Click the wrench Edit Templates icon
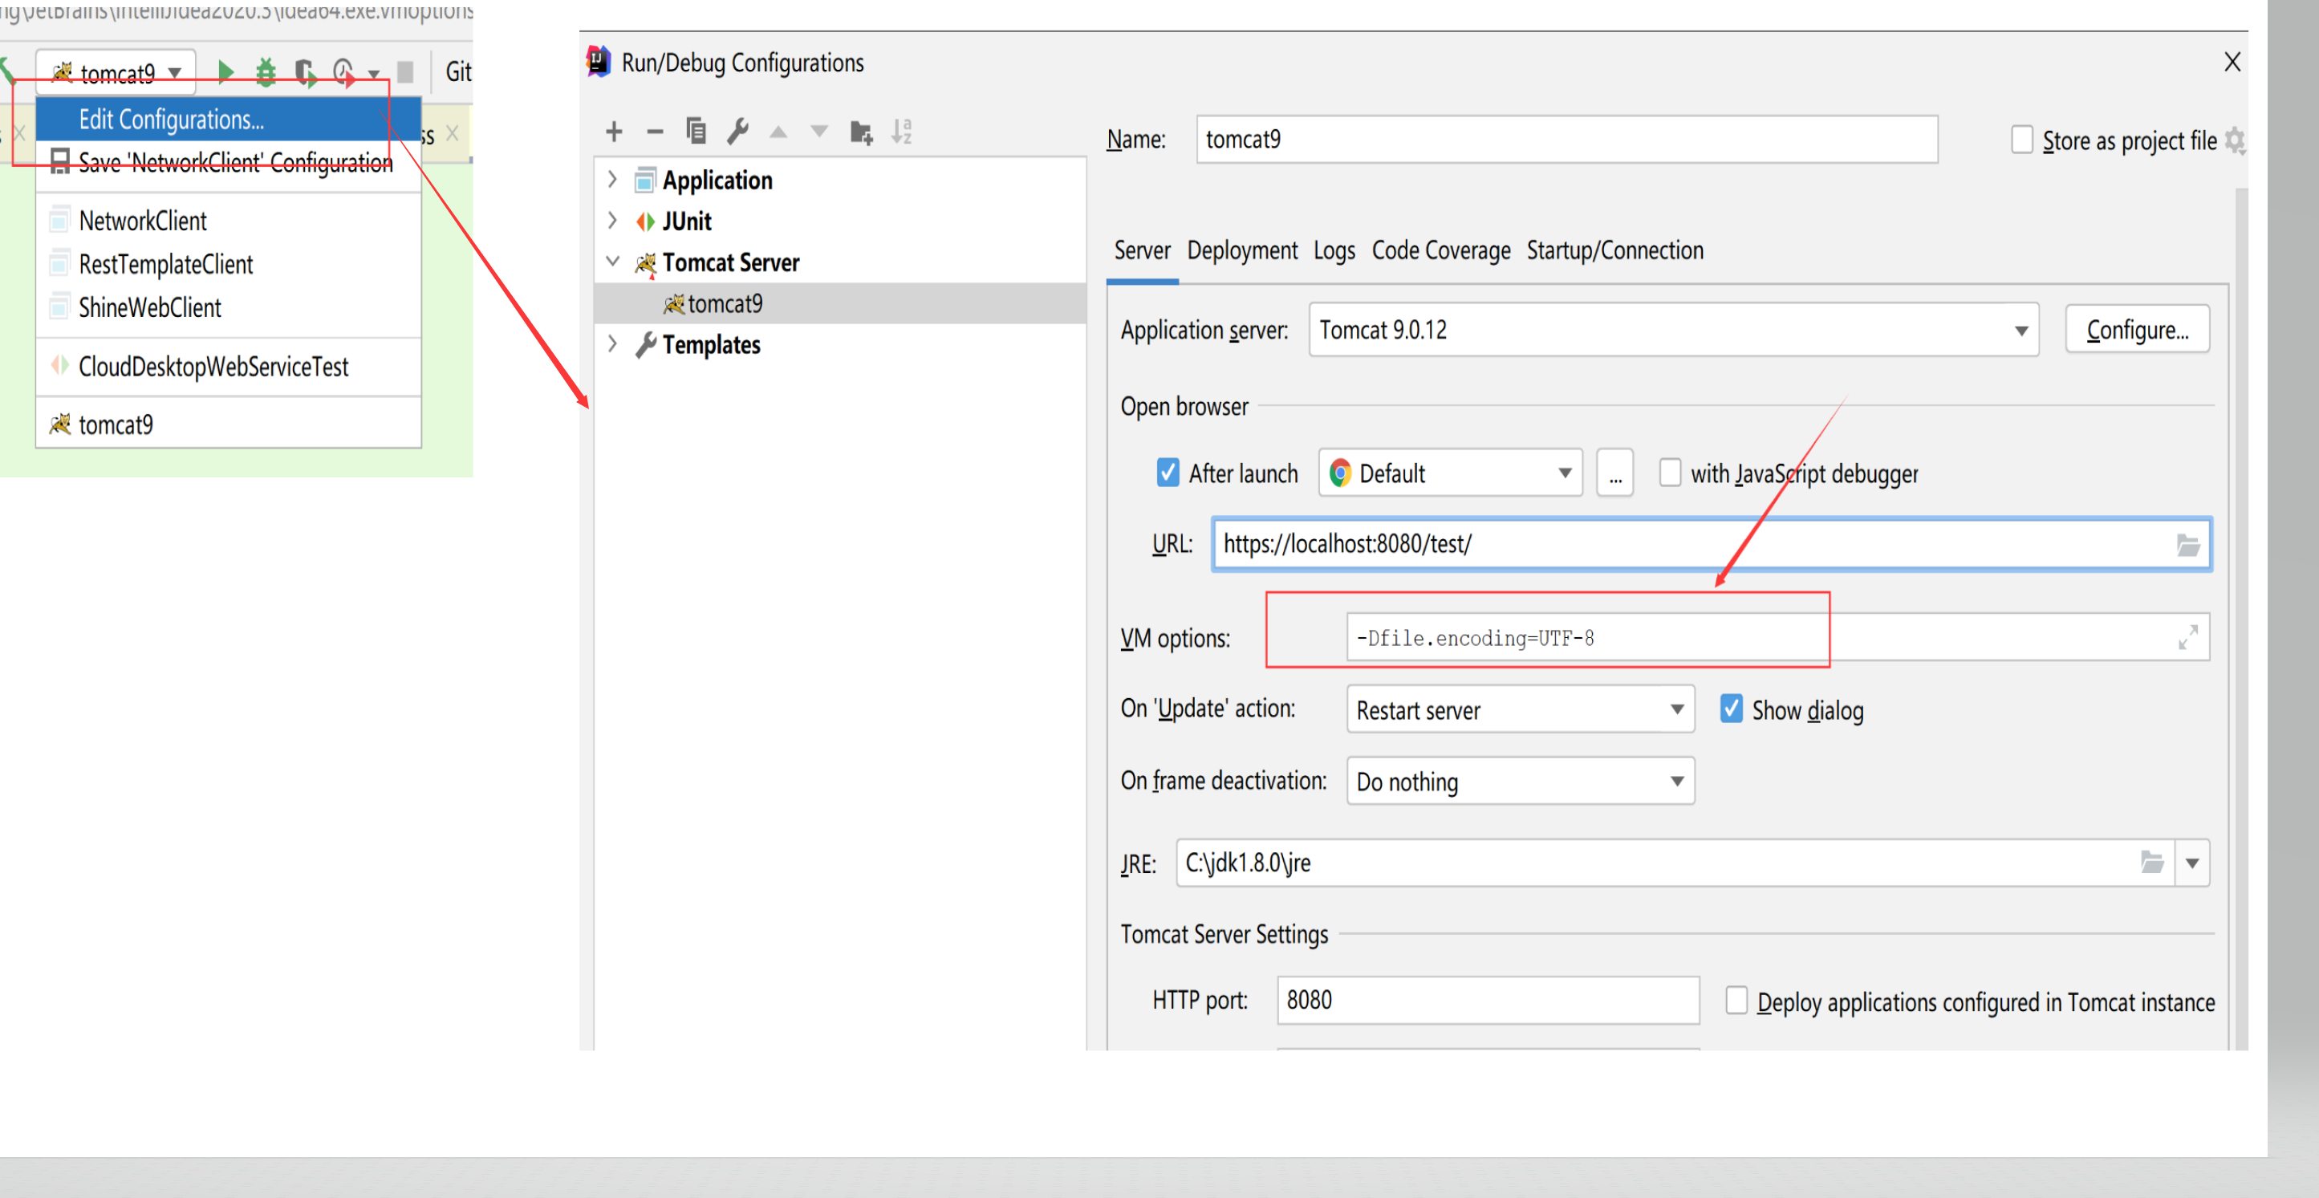 pos(737,132)
